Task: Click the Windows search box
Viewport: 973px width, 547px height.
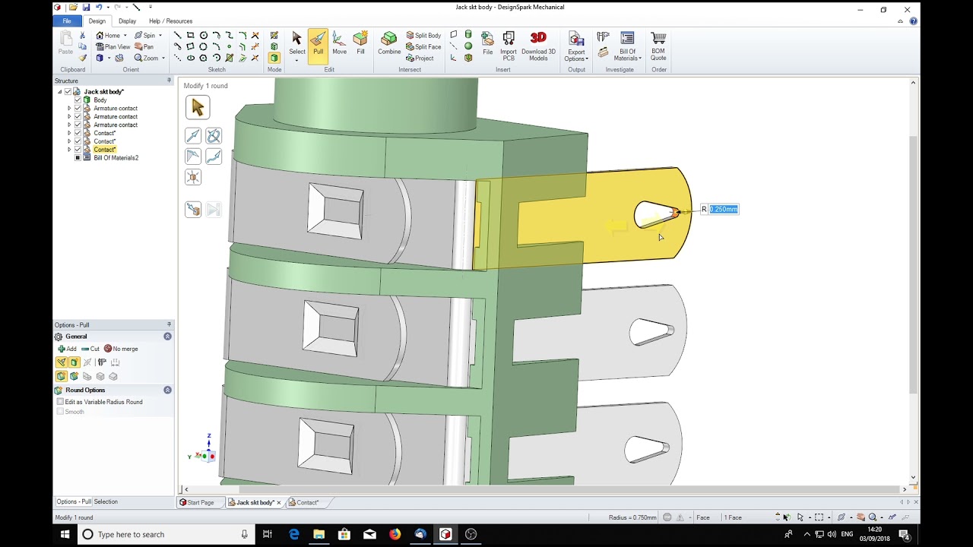Action: 165,534
